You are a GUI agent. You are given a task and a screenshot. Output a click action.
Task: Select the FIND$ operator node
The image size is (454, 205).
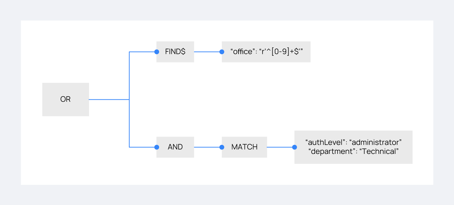(175, 52)
